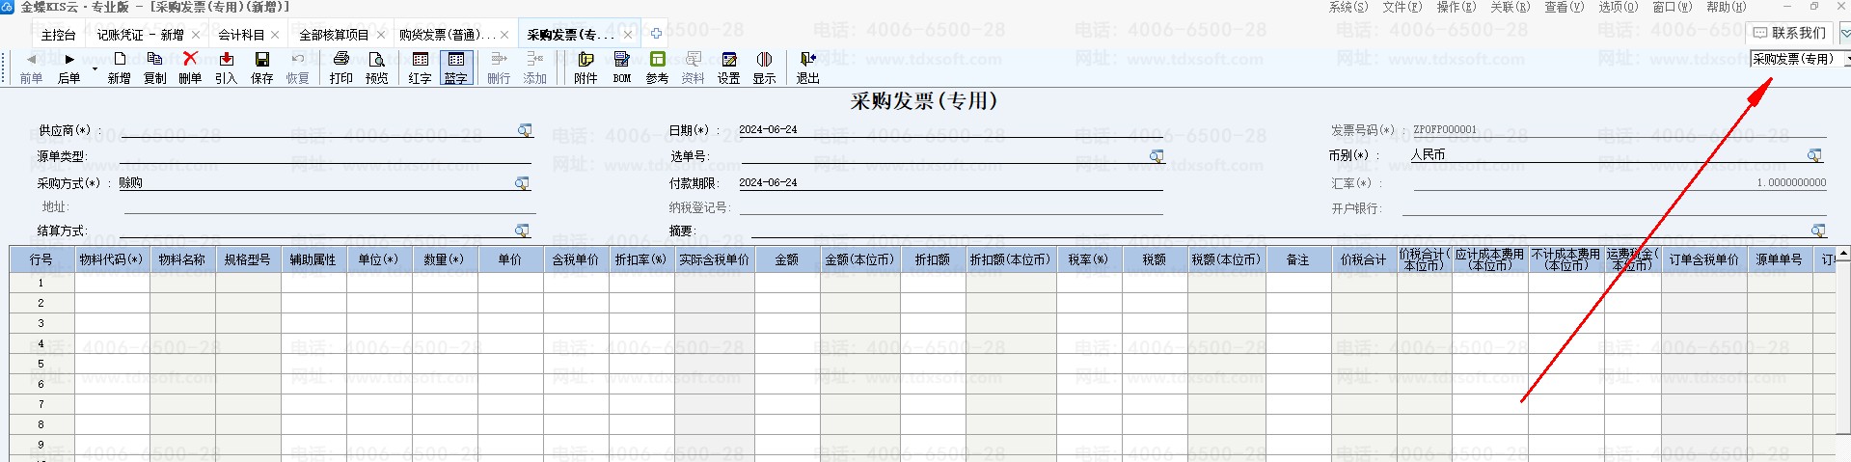Go to previous document (前单)
This screenshot has width=1851, height=462.
[x=31, y=68]
